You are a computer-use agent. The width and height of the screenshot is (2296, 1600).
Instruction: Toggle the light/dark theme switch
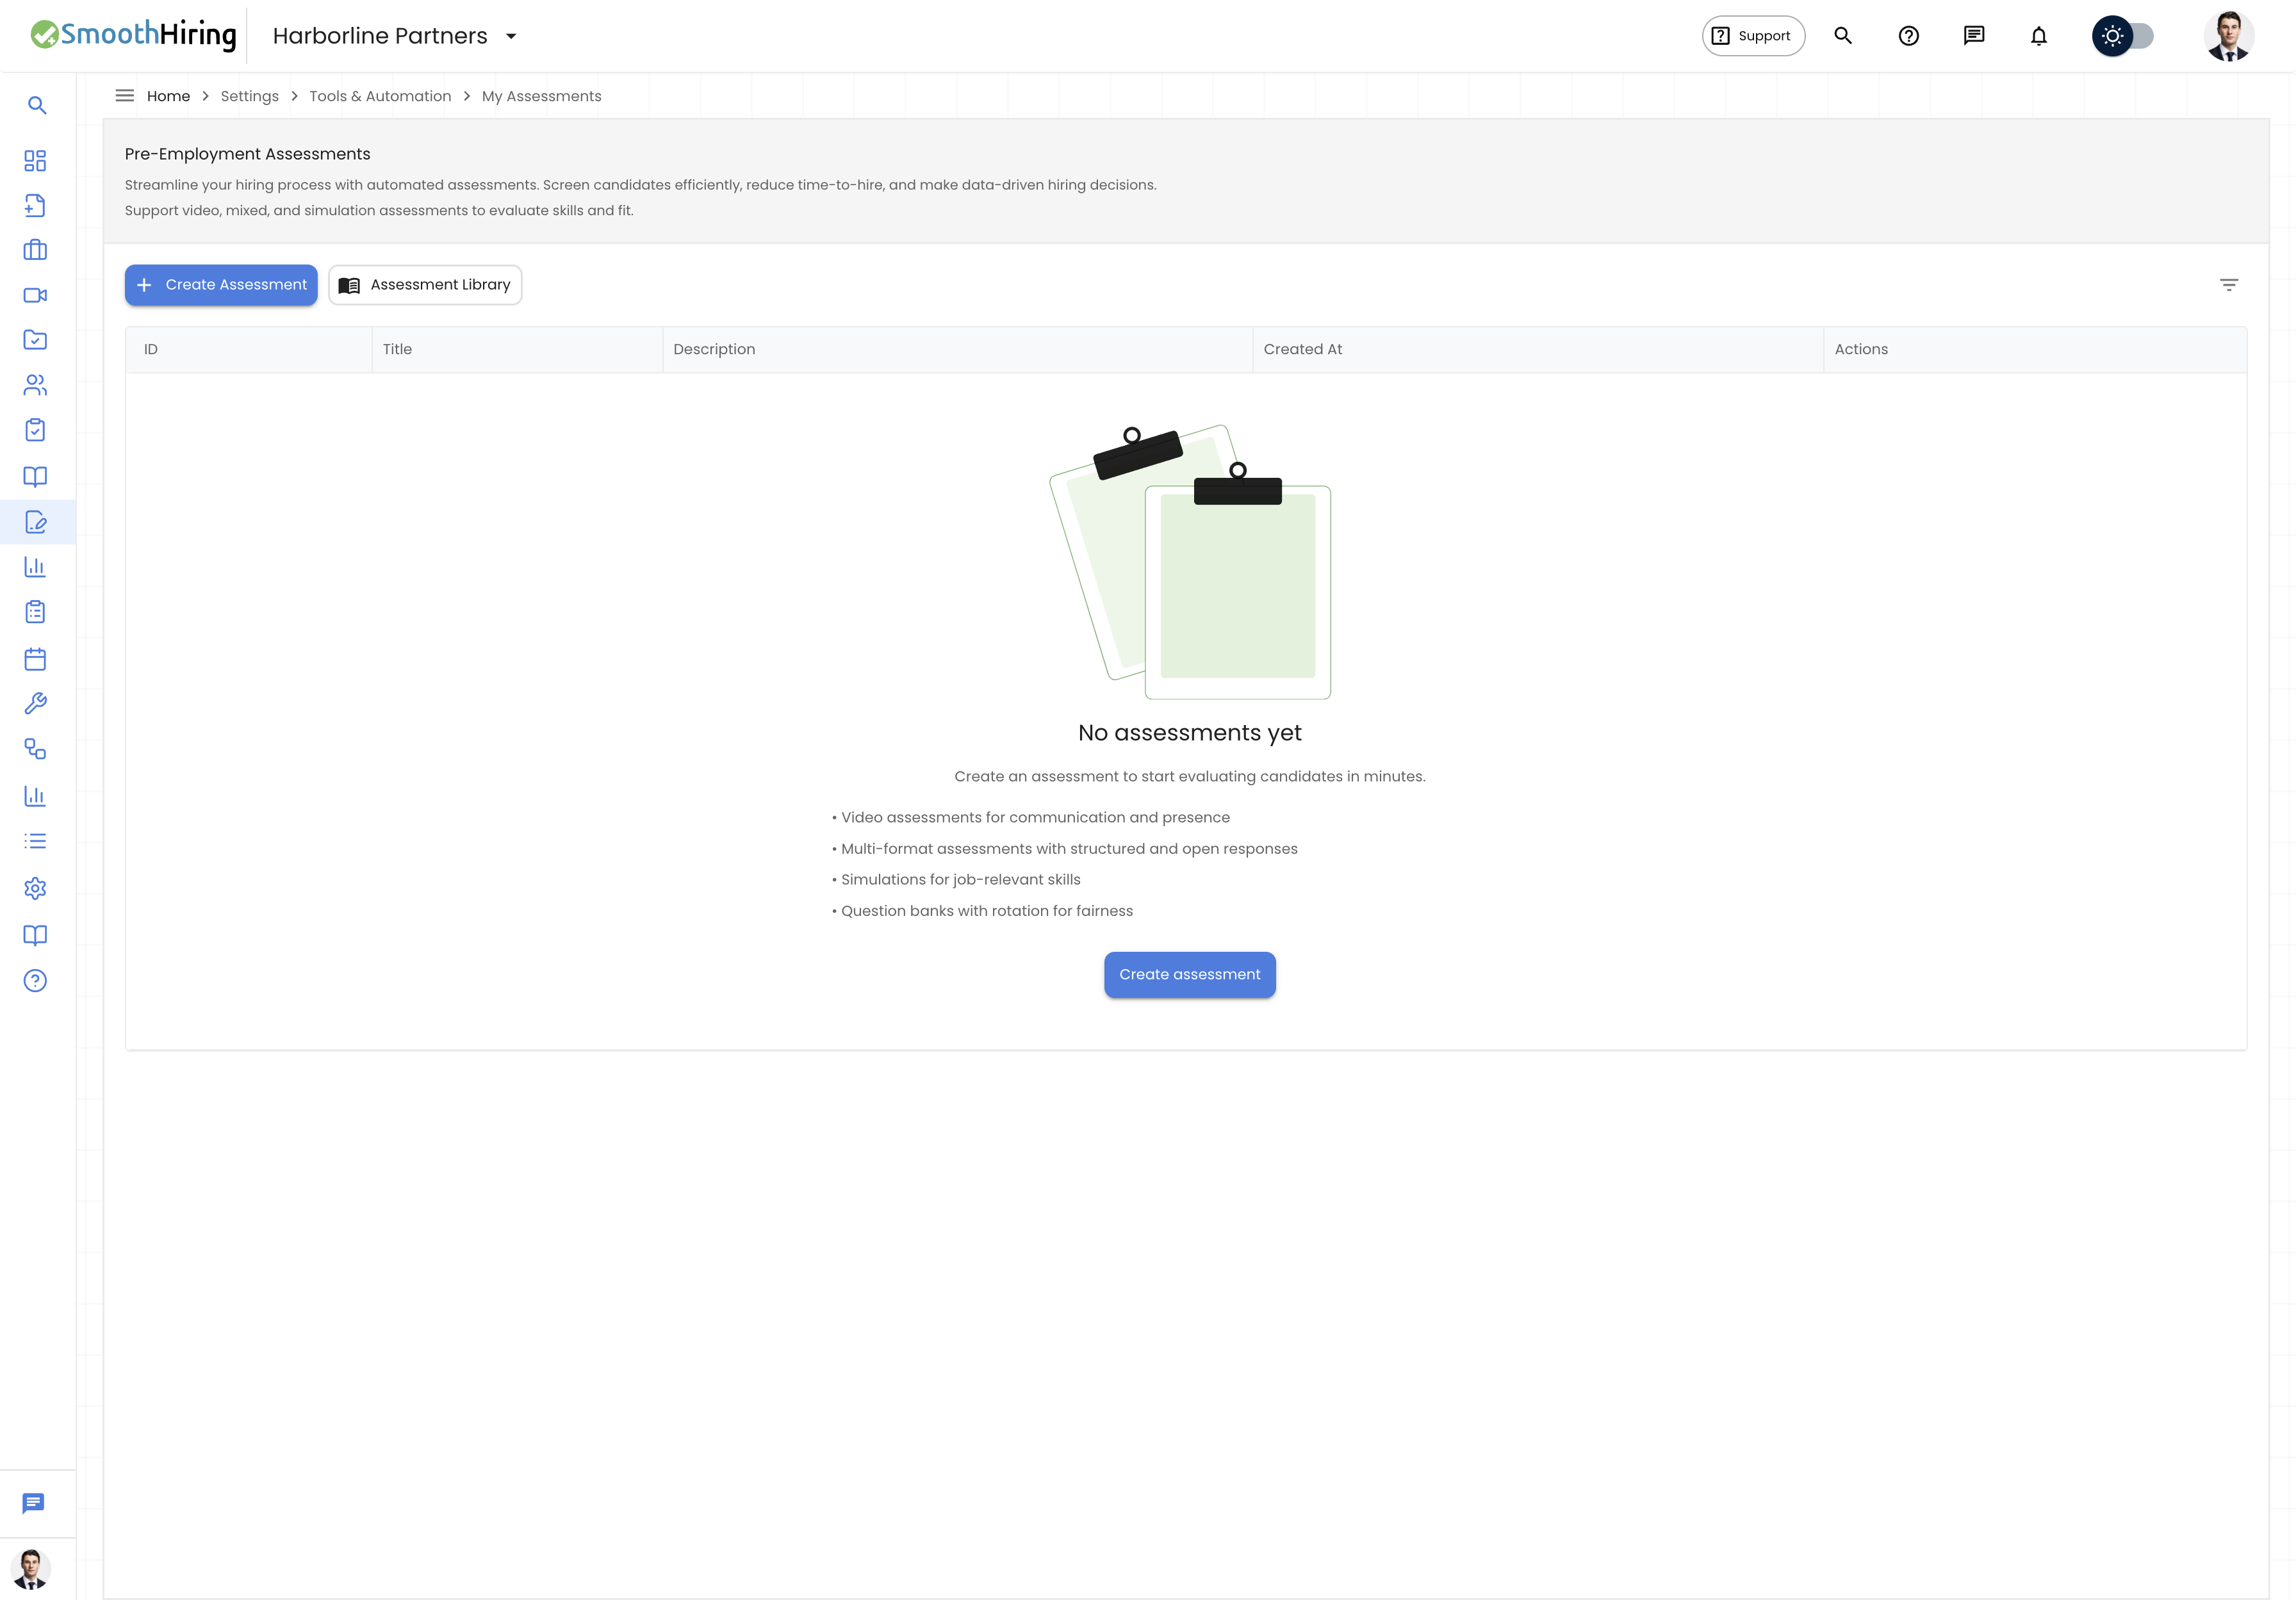[x=2123, y=36]
